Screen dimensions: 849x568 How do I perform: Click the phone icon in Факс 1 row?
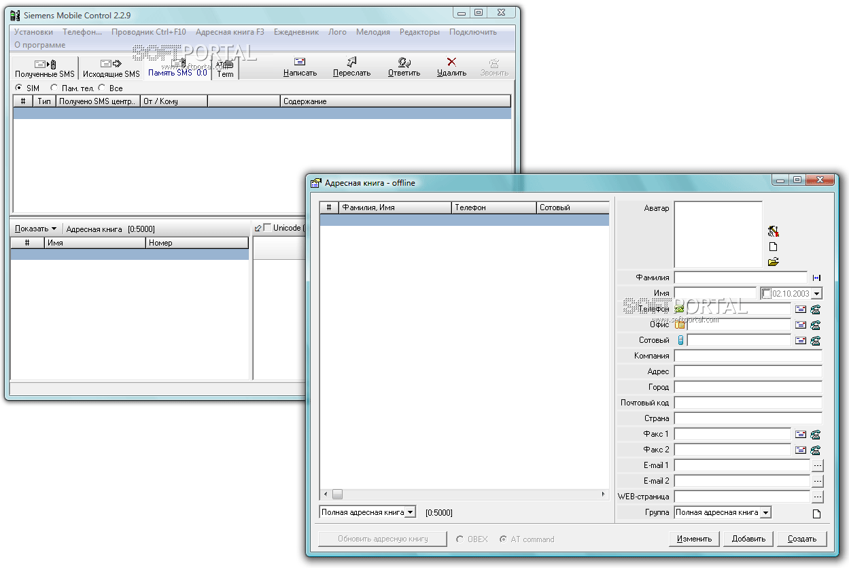click(x=816, y=434)
